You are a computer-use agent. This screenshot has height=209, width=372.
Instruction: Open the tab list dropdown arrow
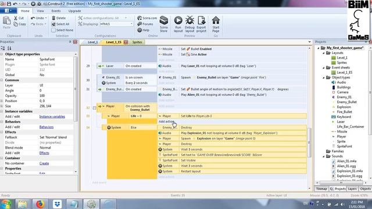click(x=309, y=42)
